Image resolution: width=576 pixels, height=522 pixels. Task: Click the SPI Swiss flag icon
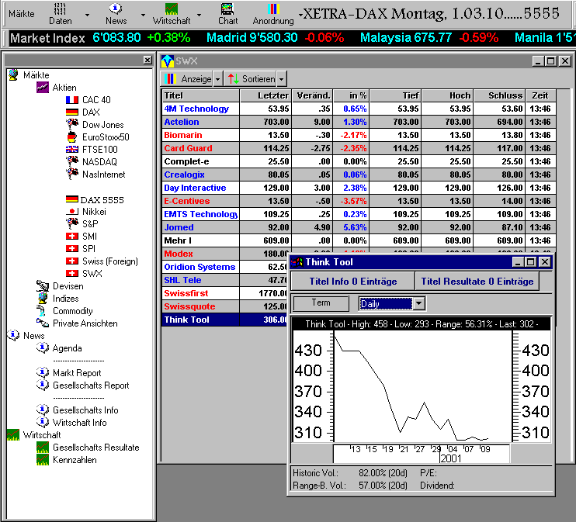tap(72, 248)
